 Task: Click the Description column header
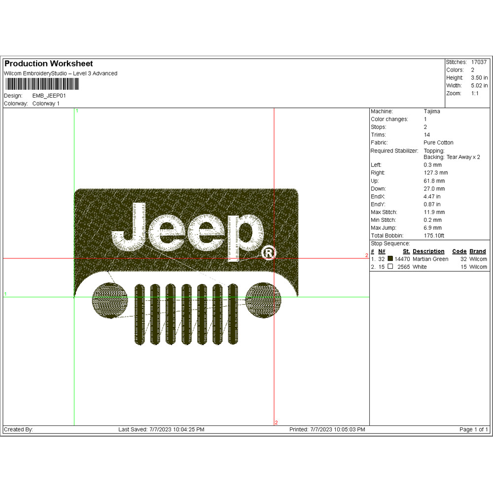point(428,251)
